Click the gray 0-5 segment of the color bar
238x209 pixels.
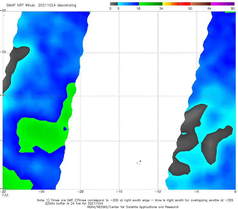tap(114, 4)
